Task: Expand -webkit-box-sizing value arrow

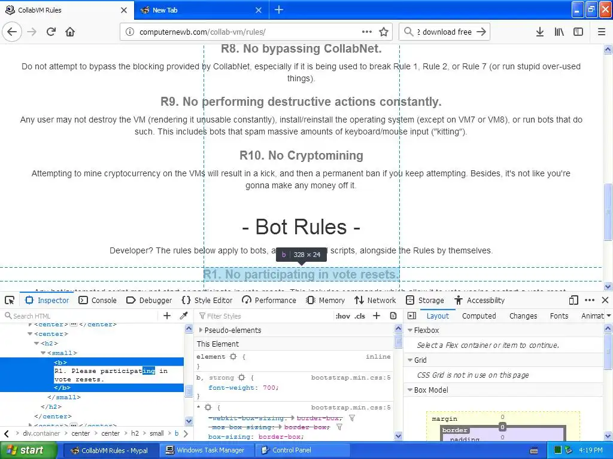Action: tap(292, 418)
